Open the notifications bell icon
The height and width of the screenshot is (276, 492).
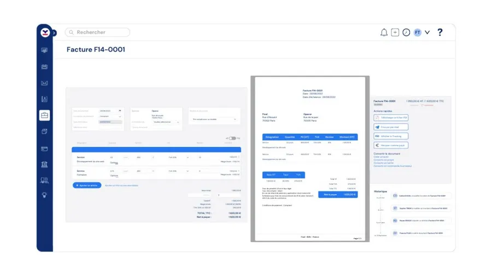click(x=384, y=33)
